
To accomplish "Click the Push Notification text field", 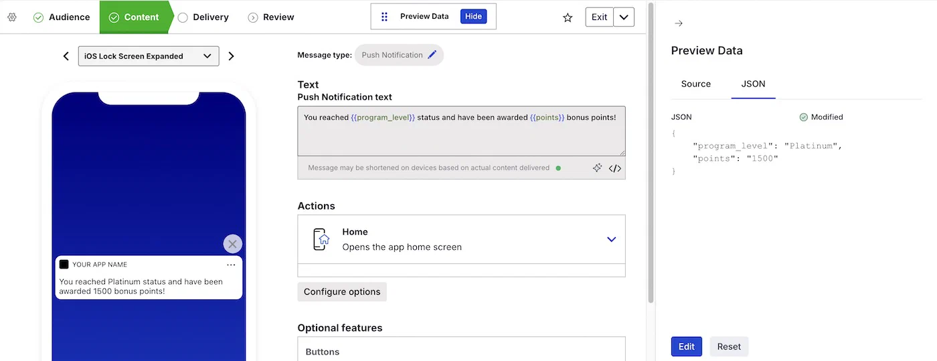I will 461,131.
